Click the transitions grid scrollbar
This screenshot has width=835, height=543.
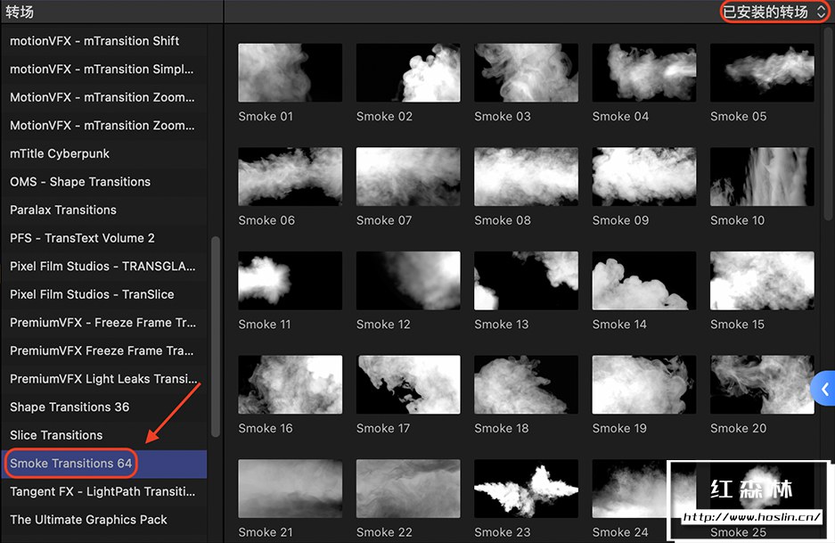coord(828,124)
